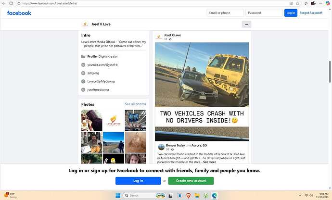This screenshot has height=200, width=332.
Task: Open the Forgot Account? link
Action: (x=311, y=13)
